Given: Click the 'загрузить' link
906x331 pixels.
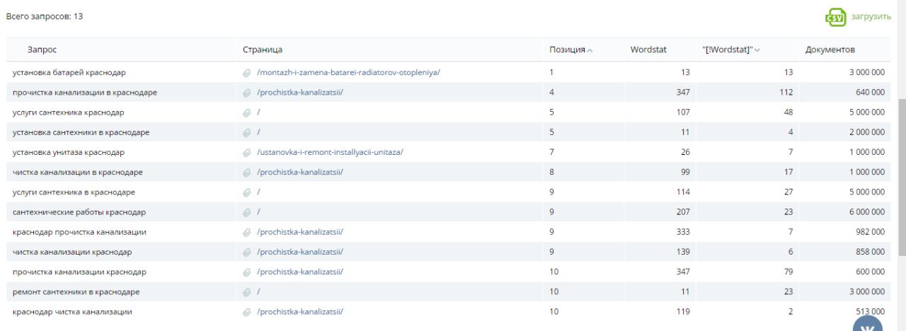Looking at the screenshot, I should pyautogui.click(x=871, y=17).
